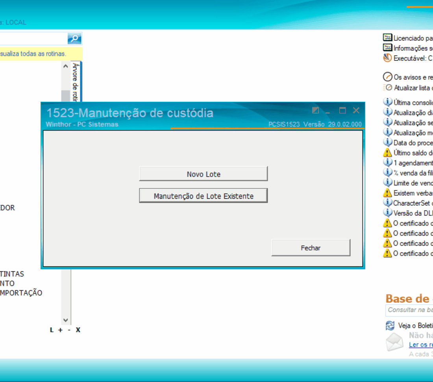Click Fechar in the custódia dialog
The height and width of the screenshot is (382, 433).
pos(311,248)
